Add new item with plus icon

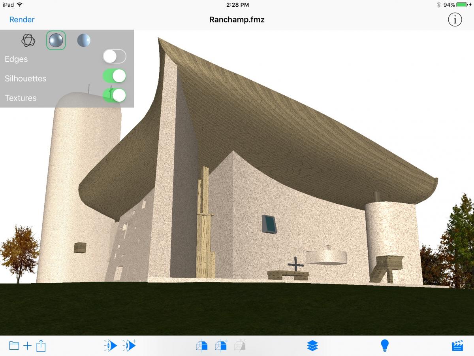(x=27, y=346)
